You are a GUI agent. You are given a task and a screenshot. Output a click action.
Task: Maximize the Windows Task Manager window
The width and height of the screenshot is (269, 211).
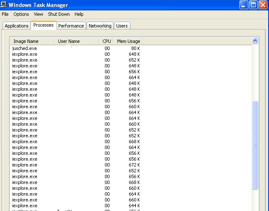coord(253,5)
